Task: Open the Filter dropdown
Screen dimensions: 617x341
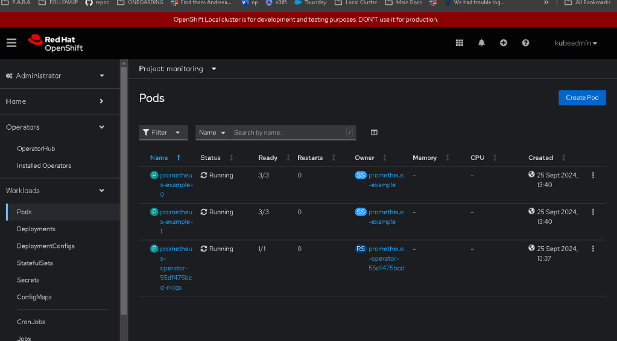Action: coord(163,133)
